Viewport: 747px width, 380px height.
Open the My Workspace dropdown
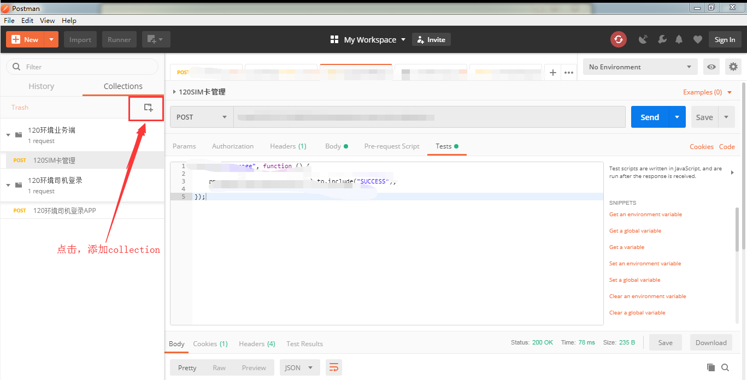[403, 39]
